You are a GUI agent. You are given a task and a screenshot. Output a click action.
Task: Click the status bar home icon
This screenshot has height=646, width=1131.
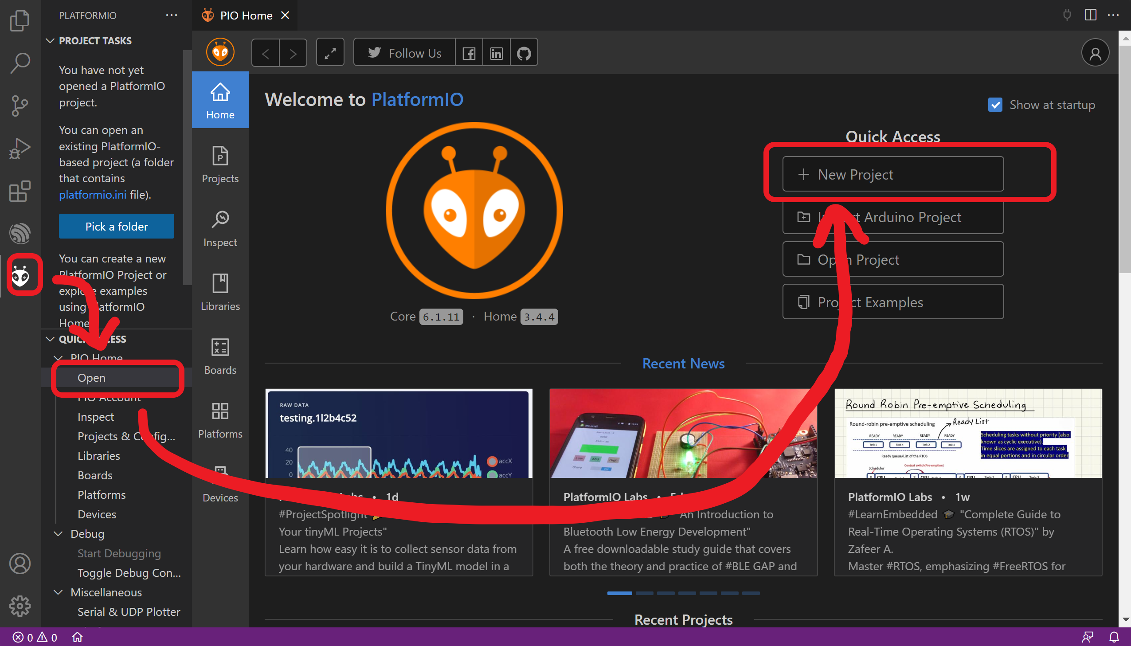pos(78,637)
